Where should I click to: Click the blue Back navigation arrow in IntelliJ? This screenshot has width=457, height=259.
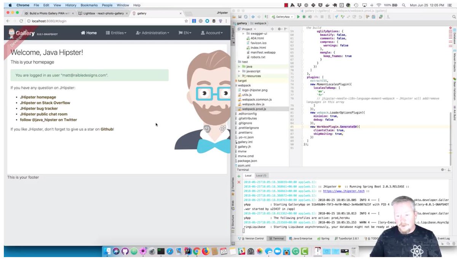pos(253,17)
